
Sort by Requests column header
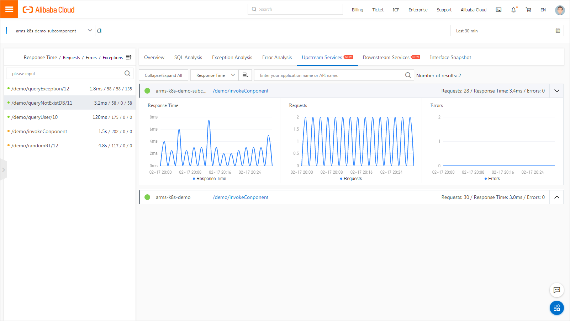(x=72, y=58)
